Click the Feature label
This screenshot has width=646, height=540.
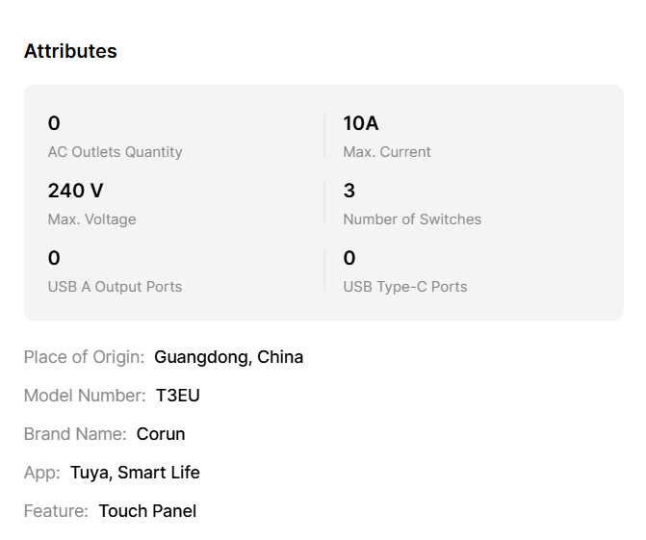pyautogui.click(x=56, y=511)
